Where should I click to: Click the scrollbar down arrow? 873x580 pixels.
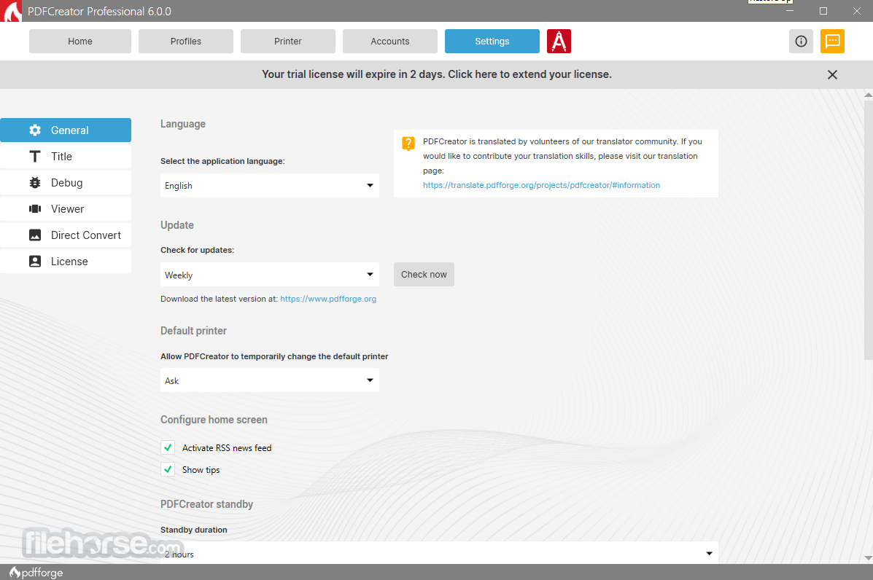pos(869,557)
